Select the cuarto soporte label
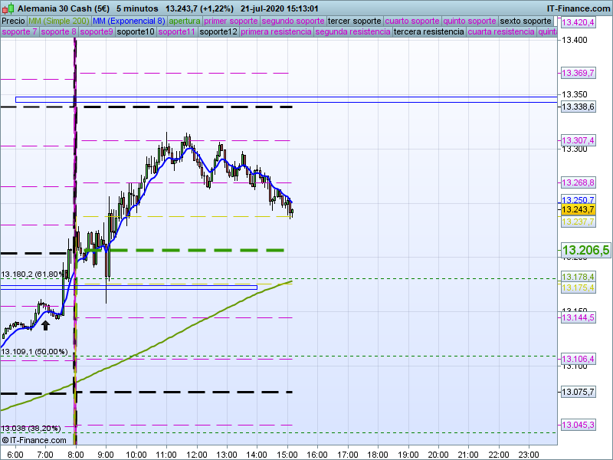Image resolution: width=613 pixels, height=460 pixels. (x=412, y=21)
